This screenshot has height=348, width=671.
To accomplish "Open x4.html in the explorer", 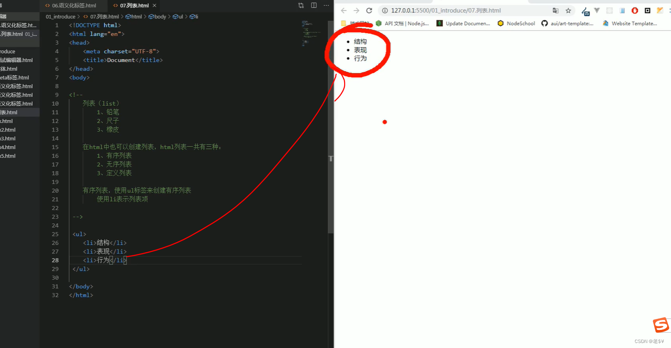I will tap(8, 147).
